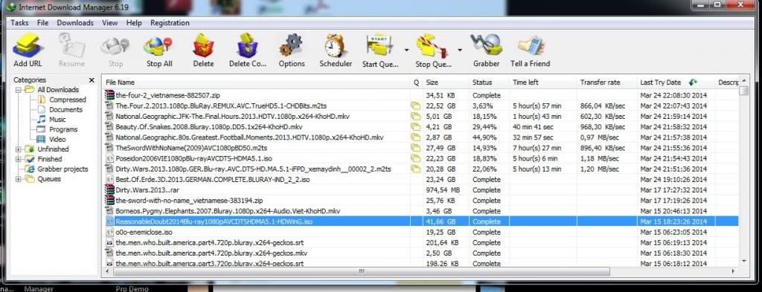The height and width of the screenshot is (292, 762).
Task: Open Start Queue dropdown arrow
Action: click(x=406, y=50)
